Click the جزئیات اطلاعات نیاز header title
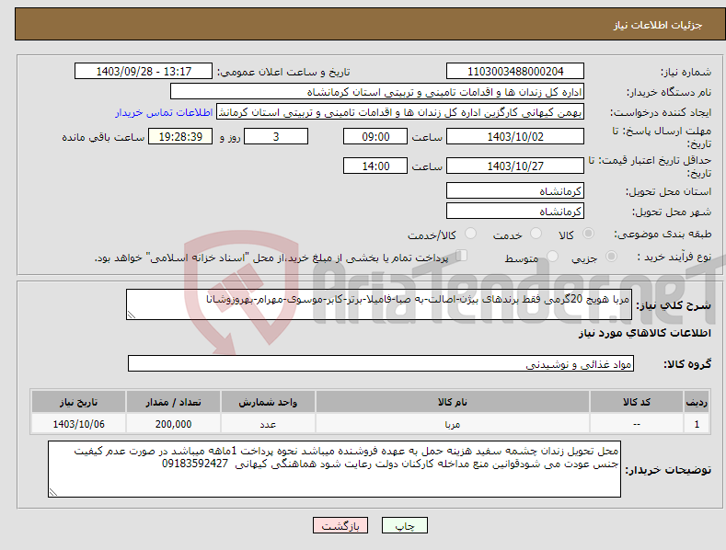Viewport: 726px width, 550px height. (658, 25)
